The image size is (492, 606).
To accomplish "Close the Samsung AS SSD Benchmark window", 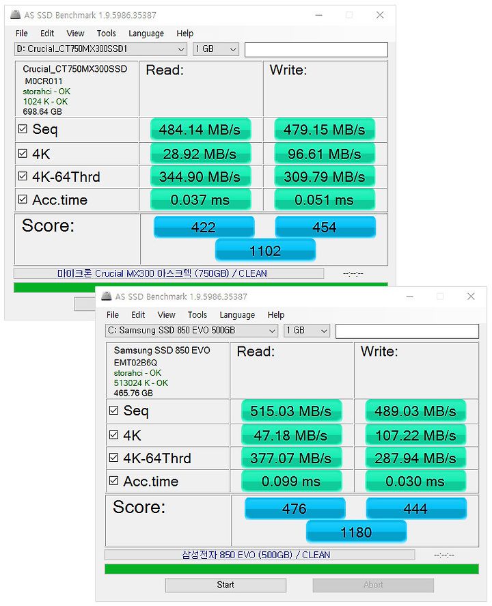I will point(471,297).
